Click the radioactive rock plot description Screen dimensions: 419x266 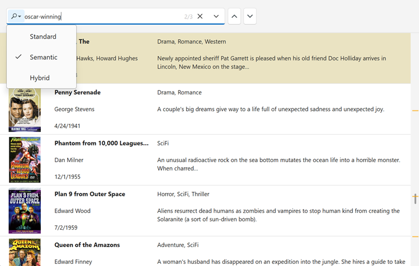coord(279,164)
